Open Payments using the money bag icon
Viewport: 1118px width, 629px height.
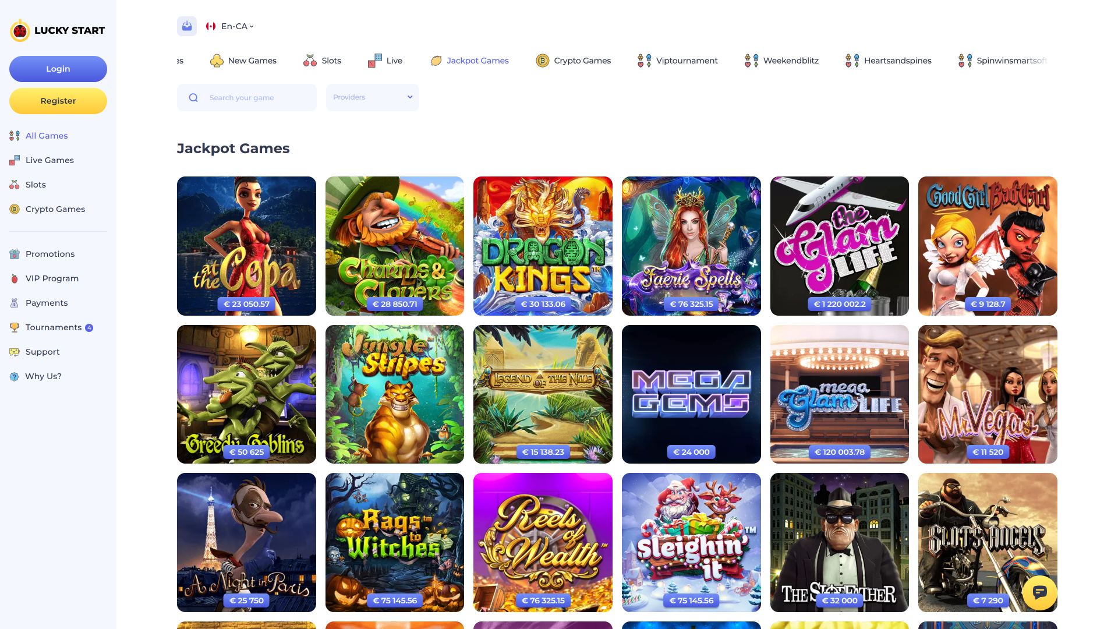click(x=14, y=303)
